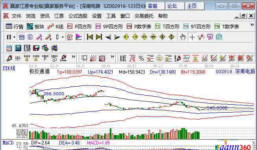Open the 帮助 menu
Screen dimensions: 257x150
tap(163, 16)
